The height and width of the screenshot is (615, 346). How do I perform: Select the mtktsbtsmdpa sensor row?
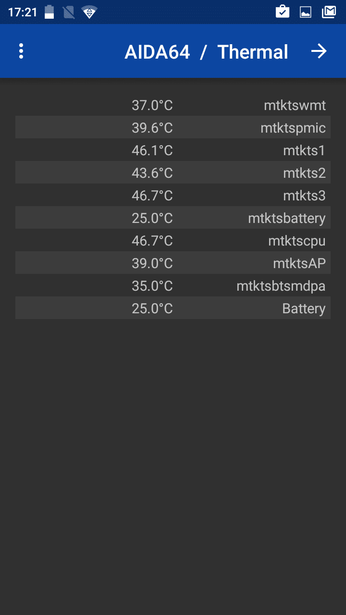tap(173, 286)
